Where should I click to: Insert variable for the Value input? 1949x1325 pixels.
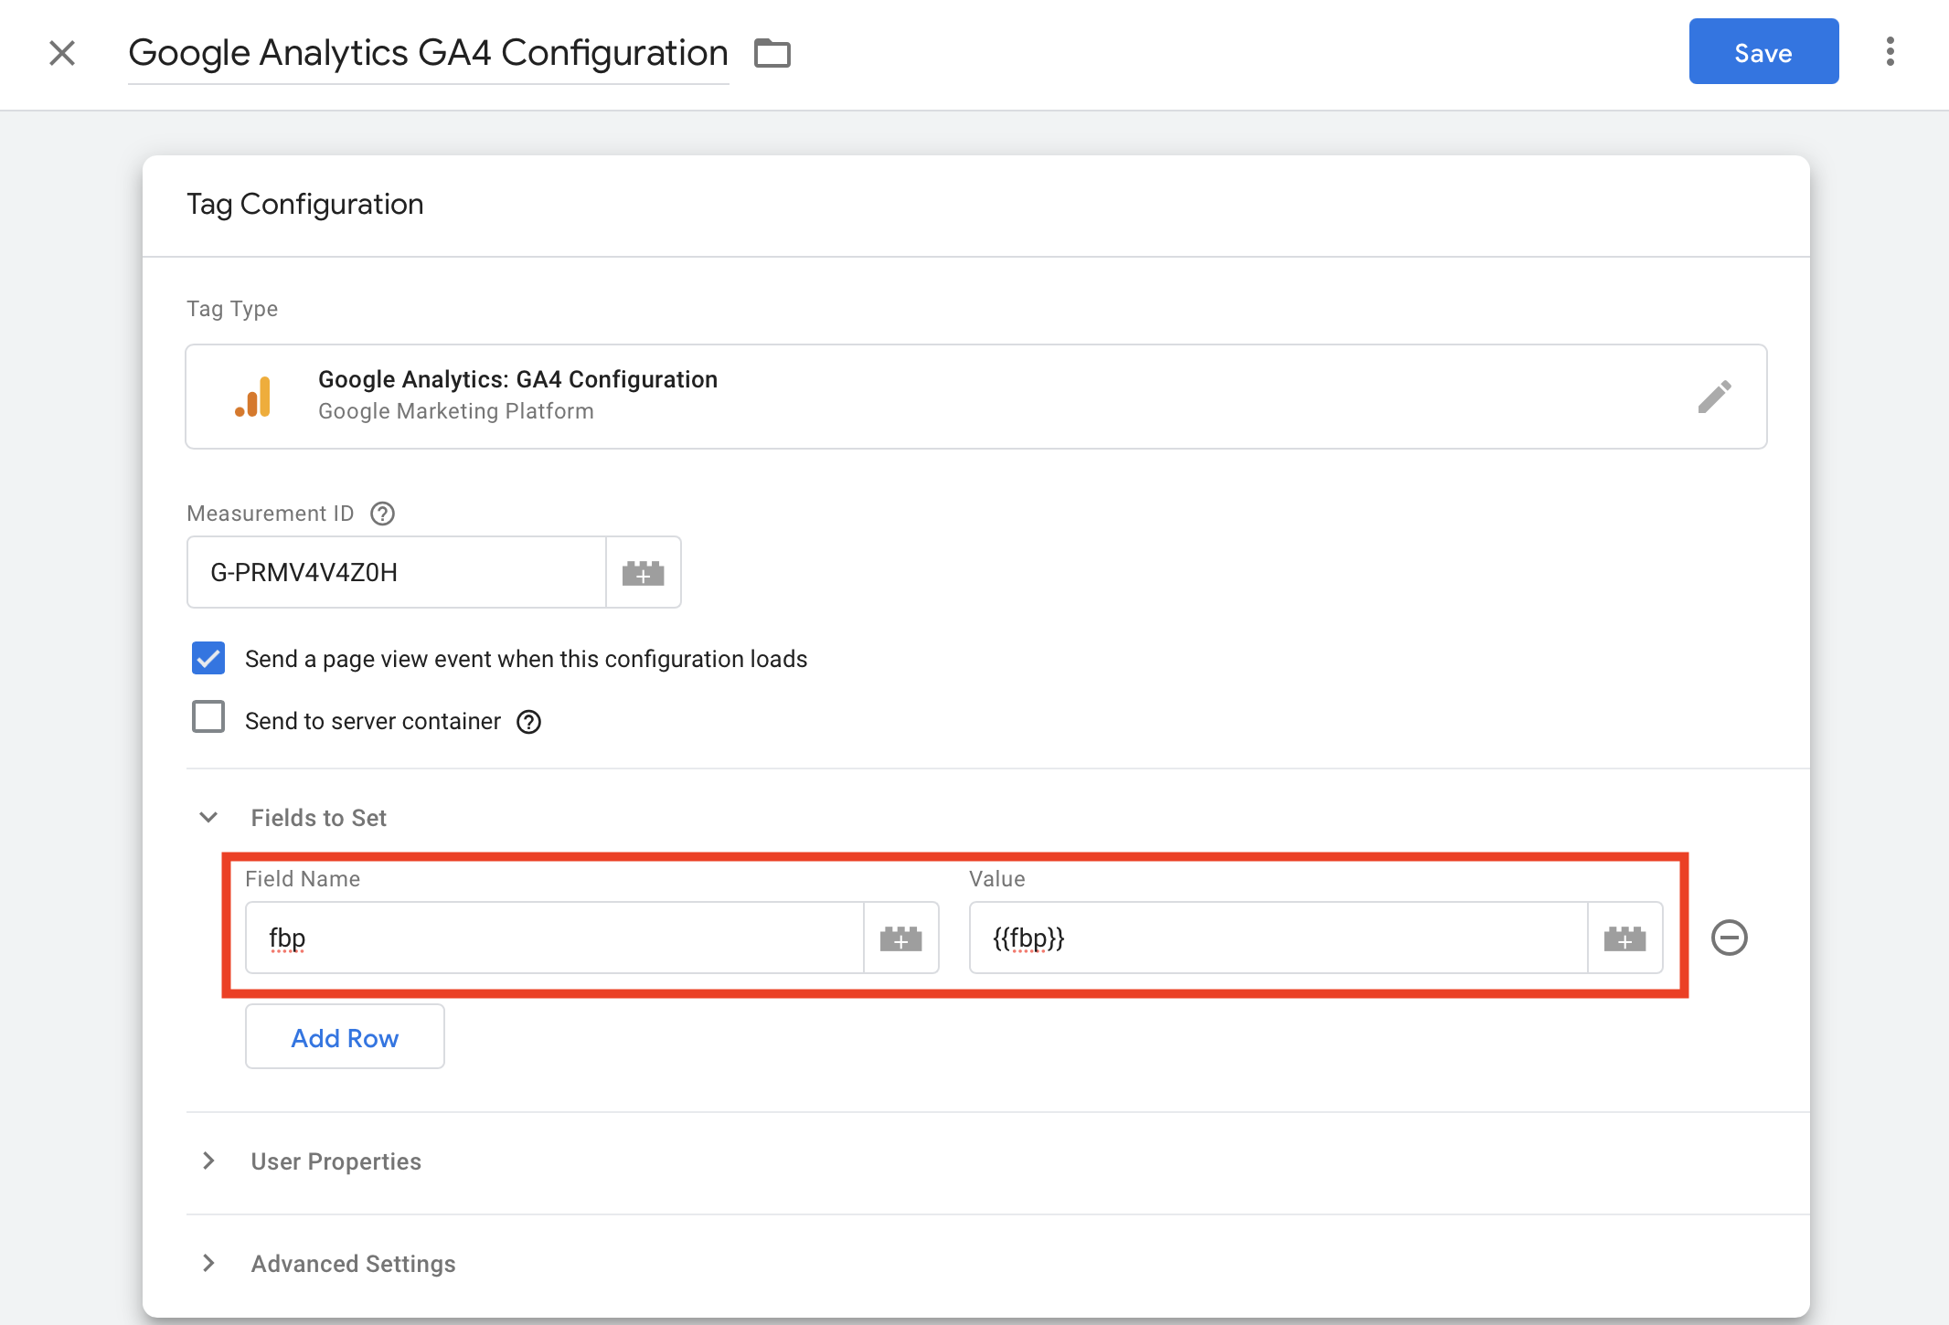coord(1625,938)
